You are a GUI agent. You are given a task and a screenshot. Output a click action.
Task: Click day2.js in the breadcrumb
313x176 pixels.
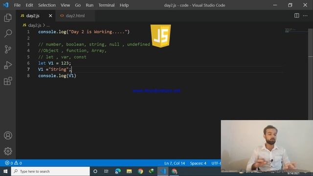35,25
